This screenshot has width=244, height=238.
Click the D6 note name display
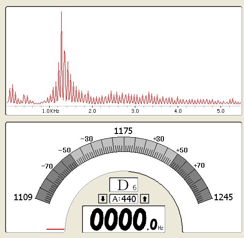124,185
